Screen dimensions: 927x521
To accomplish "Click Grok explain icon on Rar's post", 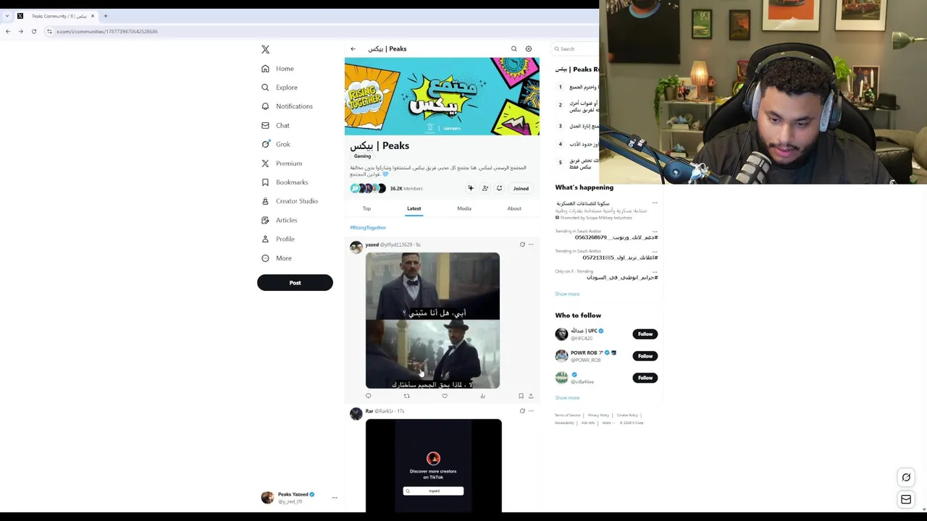I will point(522,411).
